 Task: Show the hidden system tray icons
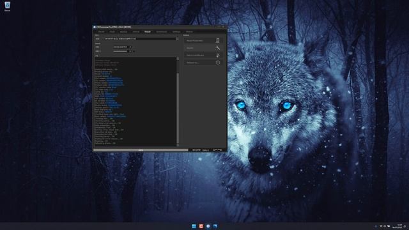[376, 226]
